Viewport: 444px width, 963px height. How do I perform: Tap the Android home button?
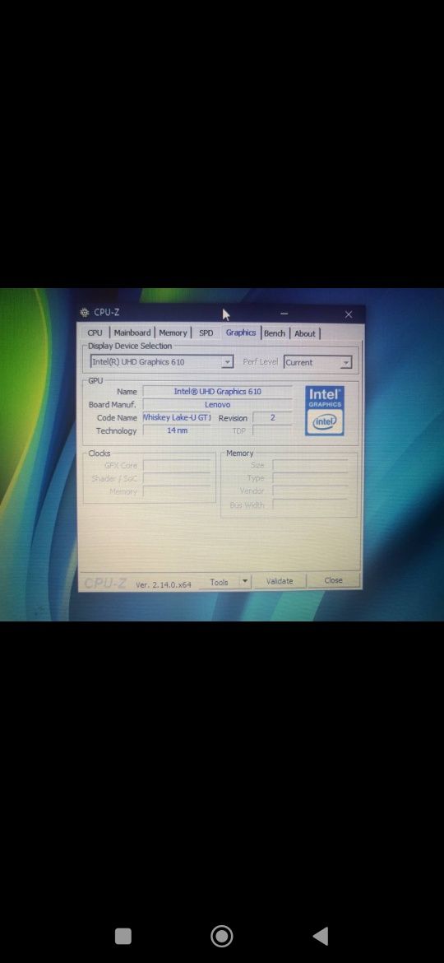[221, 936]
